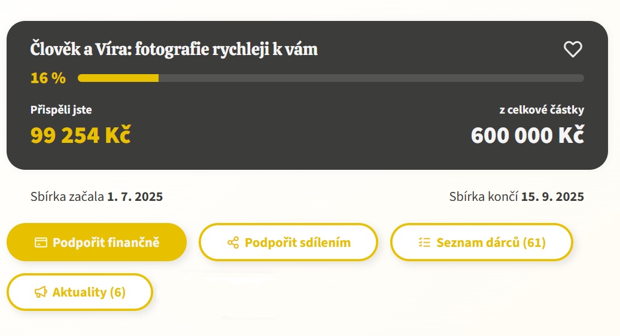Click the gray unfilled part of progress bar

click(x=371, y=78)
